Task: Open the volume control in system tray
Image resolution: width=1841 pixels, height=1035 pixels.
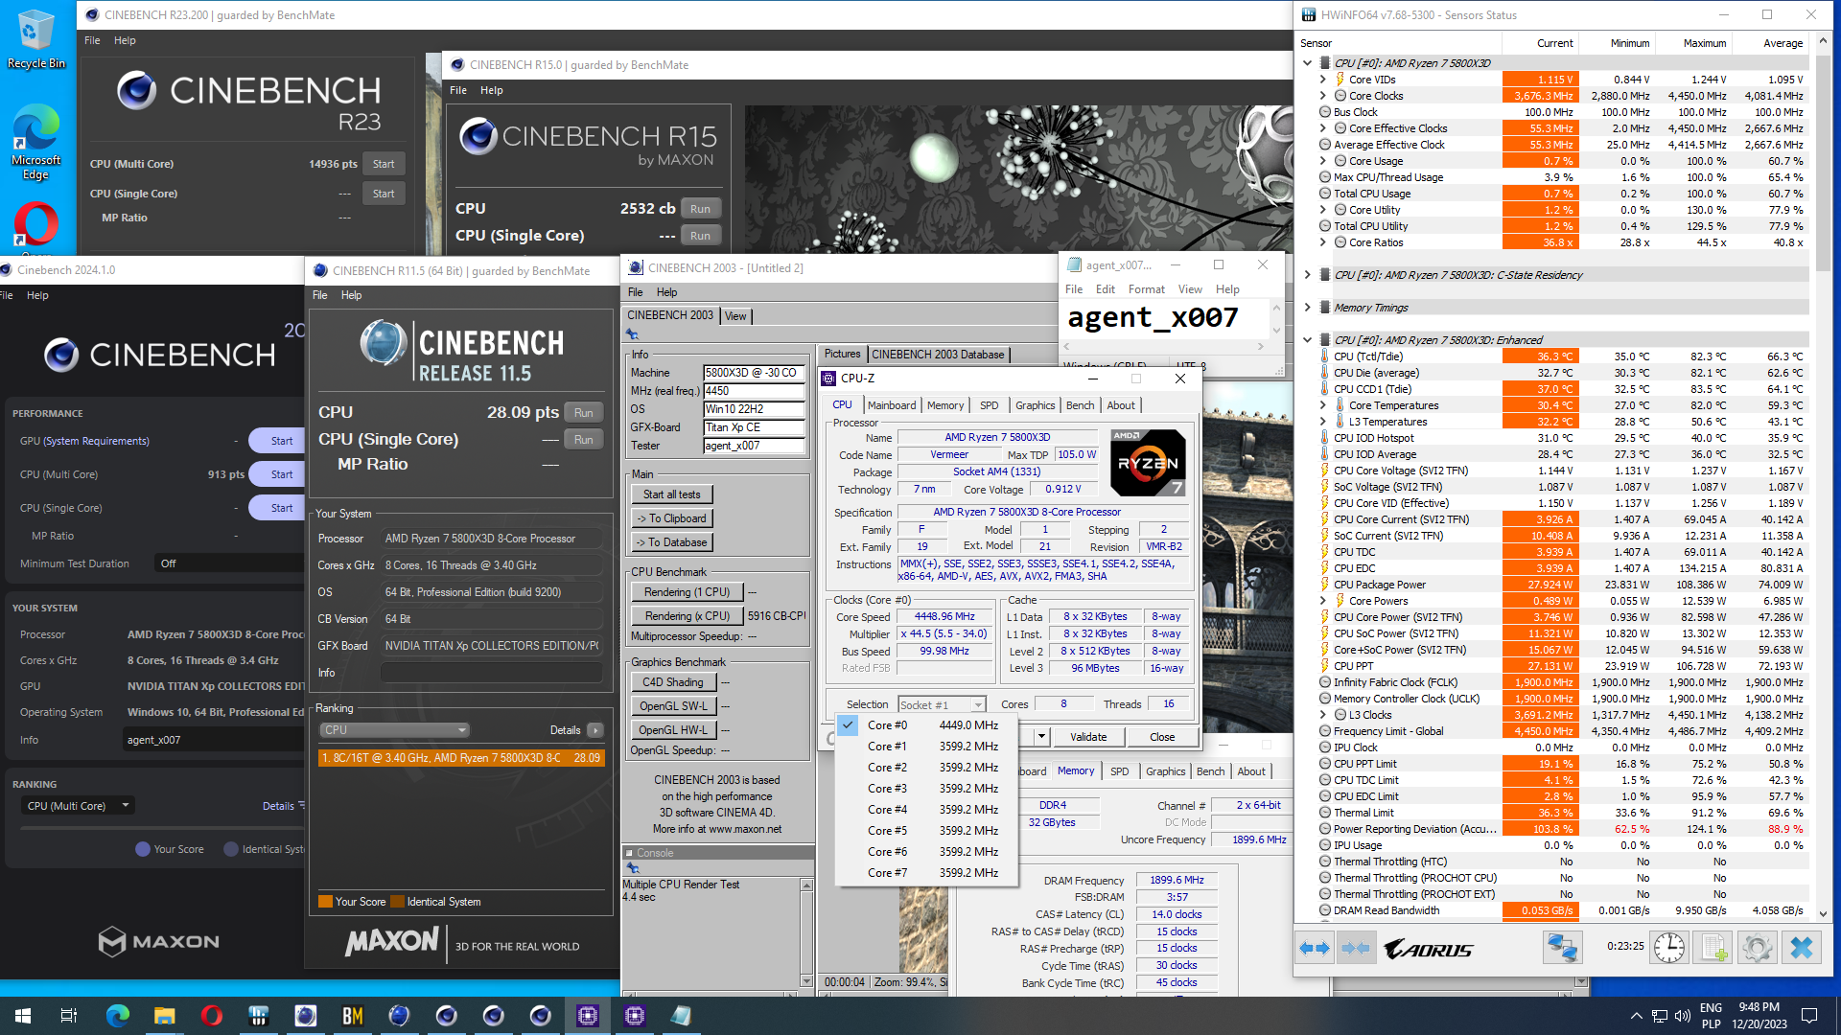Action: click(1683, 1016)
